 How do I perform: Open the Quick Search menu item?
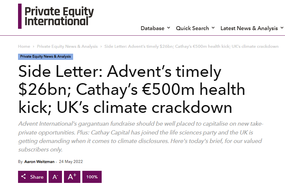click(x=192, y=28)
